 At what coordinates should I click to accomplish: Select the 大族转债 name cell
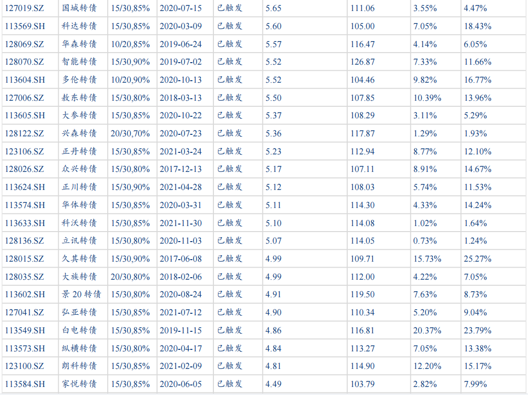point(79,277)
